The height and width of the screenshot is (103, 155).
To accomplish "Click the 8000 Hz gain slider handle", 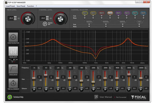I will pos(129,74).
